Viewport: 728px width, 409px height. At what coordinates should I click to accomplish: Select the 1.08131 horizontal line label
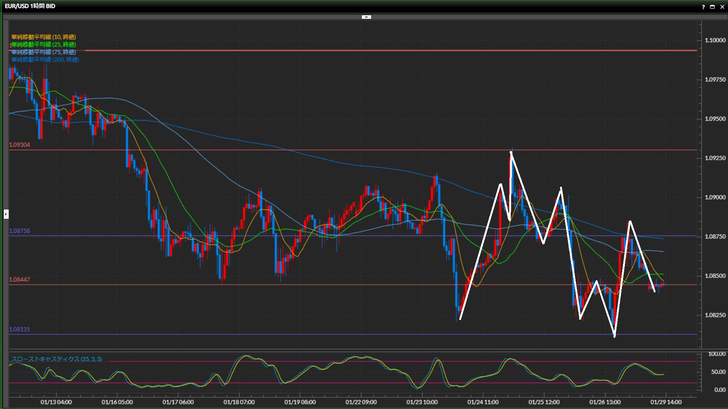pyautogui.click(x=20, y=329)
